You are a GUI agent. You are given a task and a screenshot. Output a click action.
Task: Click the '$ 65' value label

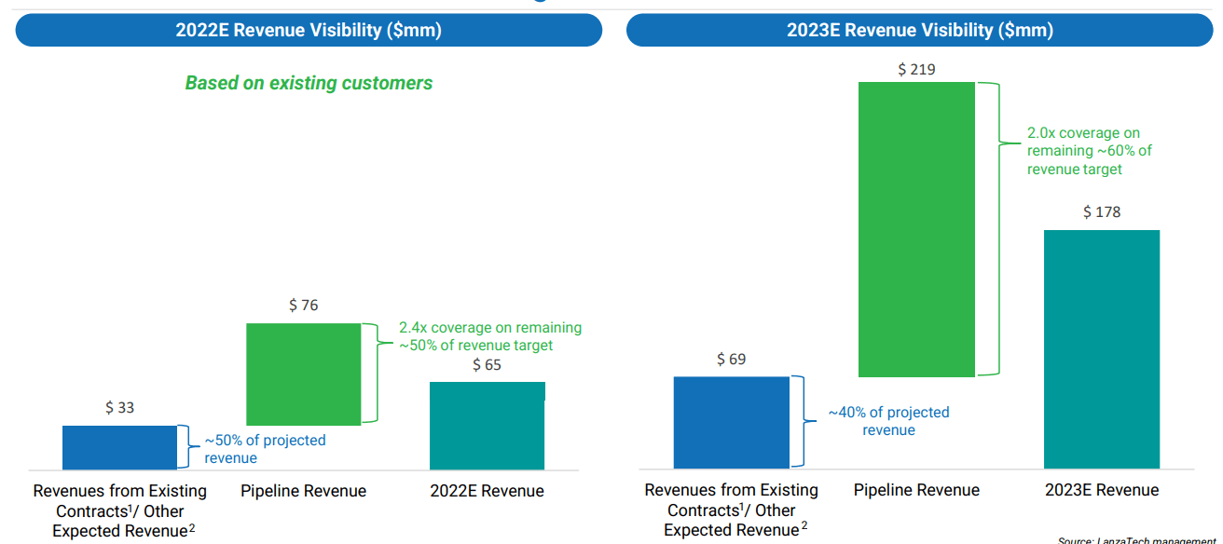(487, 364)
